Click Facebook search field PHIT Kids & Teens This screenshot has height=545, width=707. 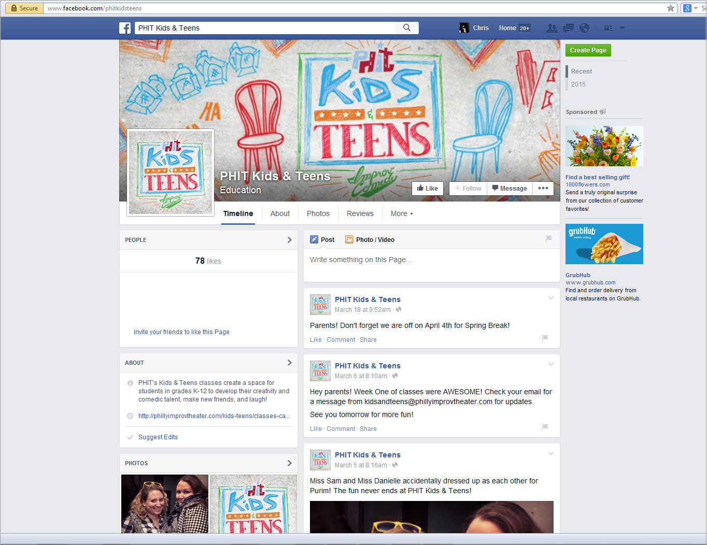(x=265, y=28)
